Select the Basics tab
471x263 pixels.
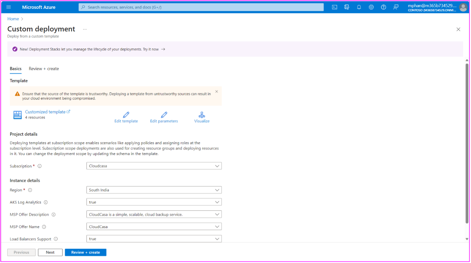point(15,69)
